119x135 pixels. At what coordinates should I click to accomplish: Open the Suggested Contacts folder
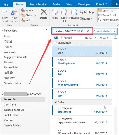pos(16,57)
